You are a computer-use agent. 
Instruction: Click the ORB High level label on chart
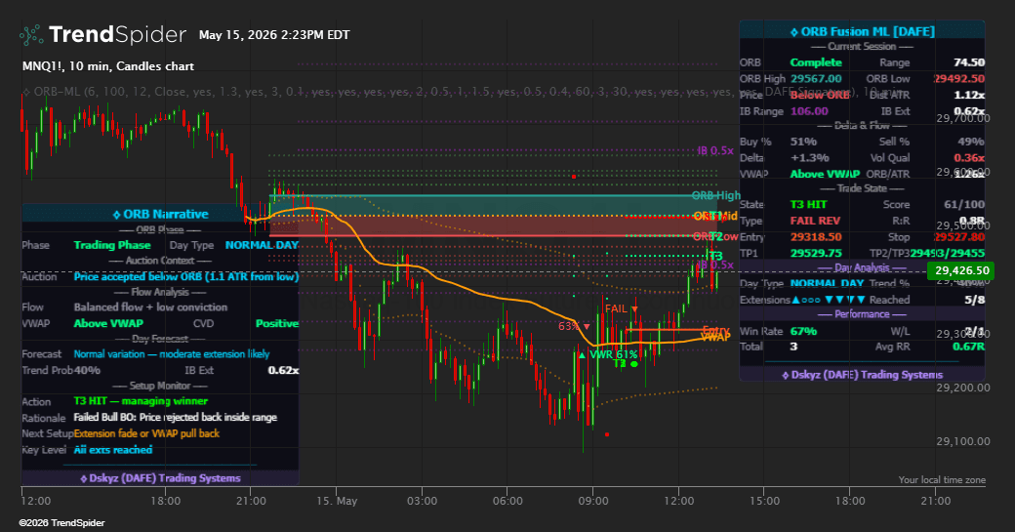tap(716, 195)
